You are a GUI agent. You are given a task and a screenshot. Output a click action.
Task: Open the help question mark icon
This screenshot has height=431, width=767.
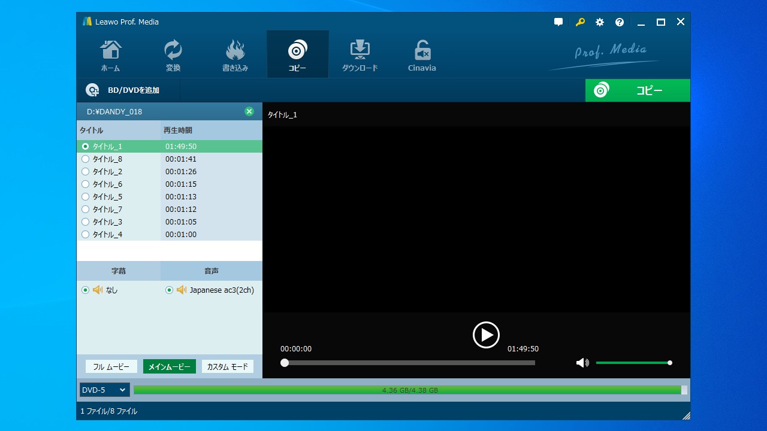620,22
